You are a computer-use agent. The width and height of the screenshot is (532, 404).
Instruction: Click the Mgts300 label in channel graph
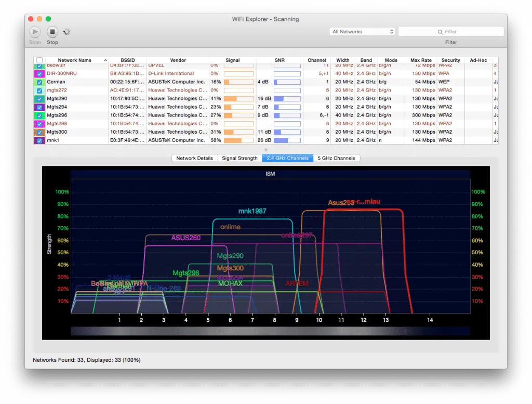coord(230,268)
